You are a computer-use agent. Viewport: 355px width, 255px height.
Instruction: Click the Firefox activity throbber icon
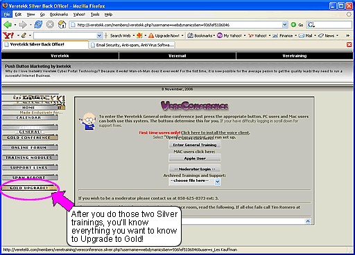(349, 15)
